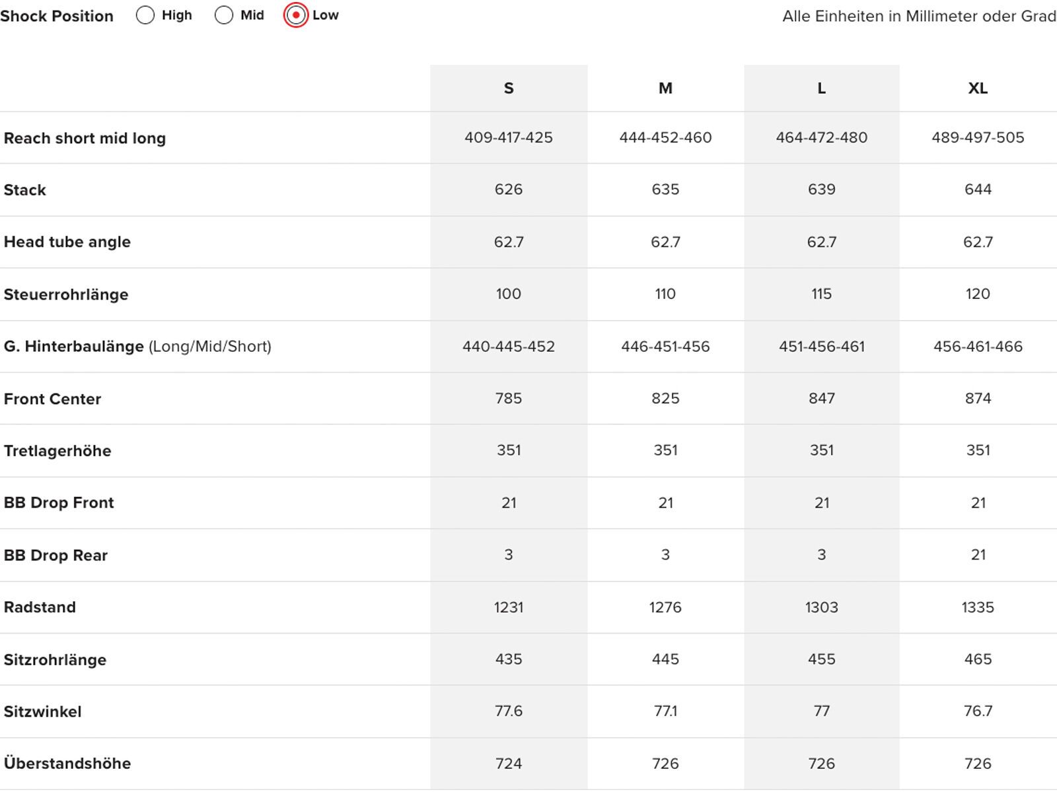Click the selected Low shock position radio
The width and height of the screenshot is (1057, 792).
[x=296, y=15]
